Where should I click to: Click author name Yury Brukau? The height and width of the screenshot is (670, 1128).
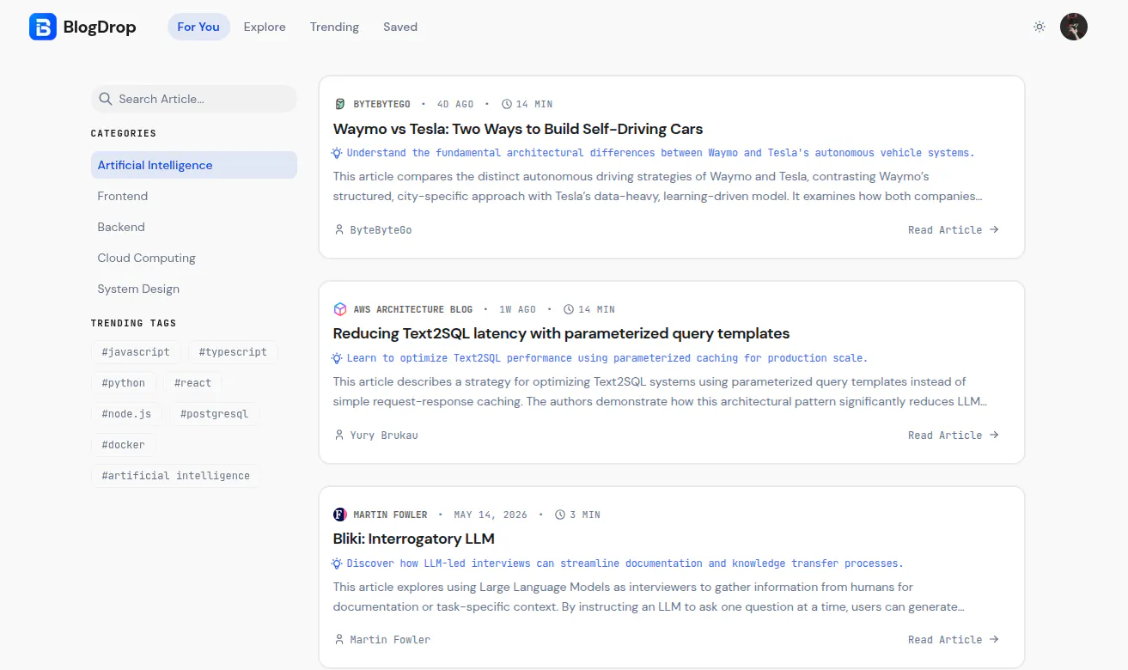pos(384,435)
